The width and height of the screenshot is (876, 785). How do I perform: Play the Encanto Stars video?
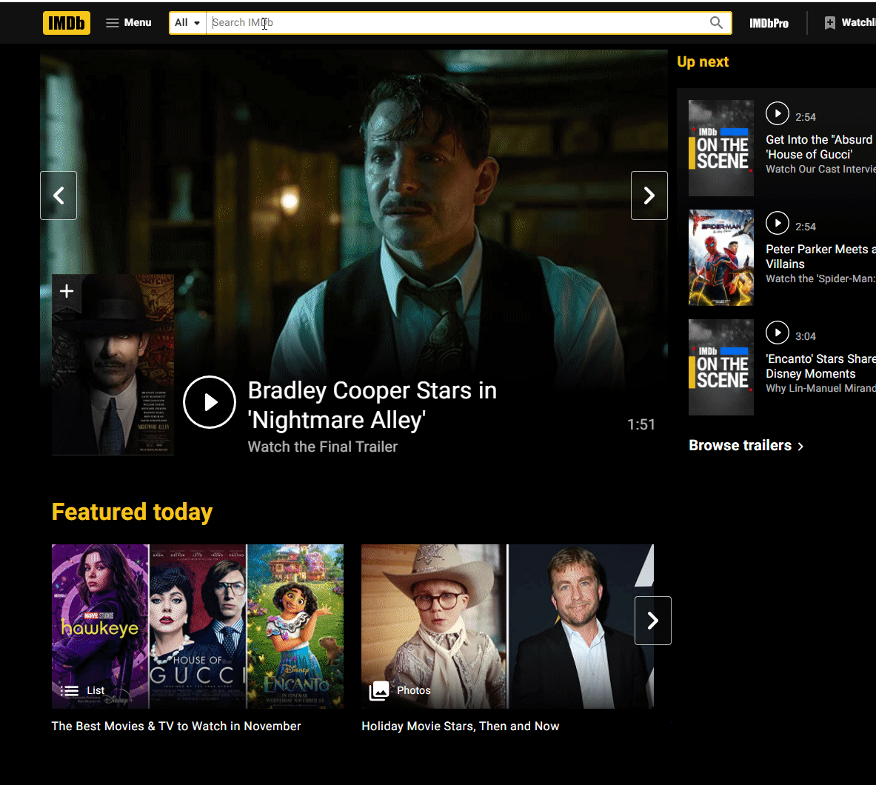(x=777, y=333)
